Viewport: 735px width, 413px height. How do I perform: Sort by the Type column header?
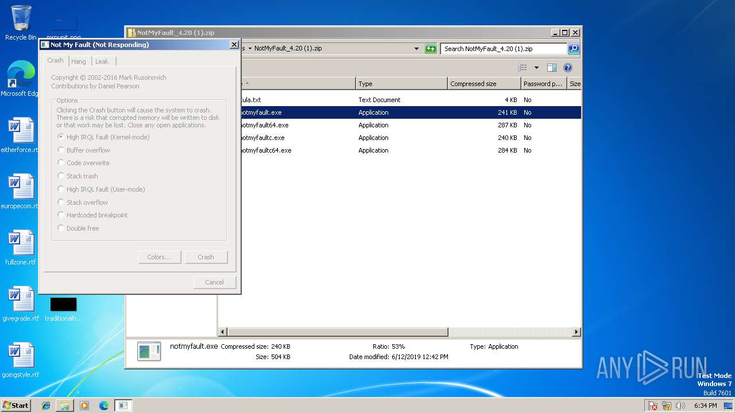coord(401,84)
